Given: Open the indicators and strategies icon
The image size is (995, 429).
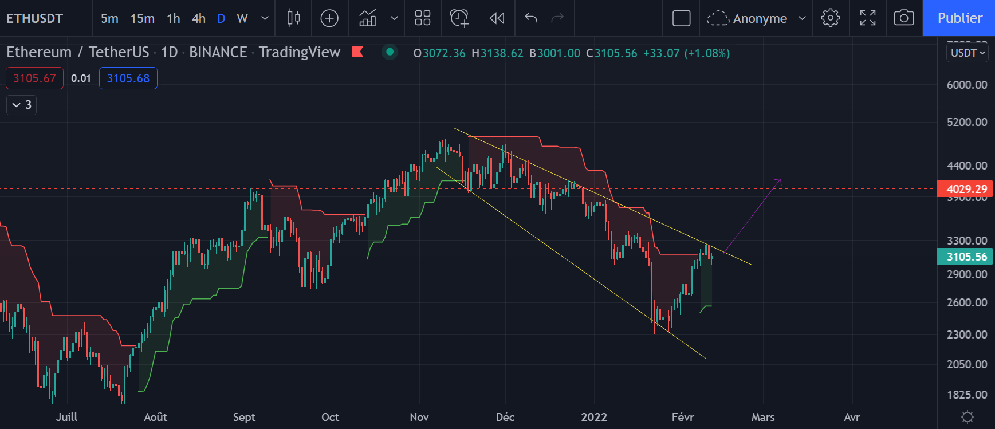Looking at the screenshot, I should click(368, 18).
